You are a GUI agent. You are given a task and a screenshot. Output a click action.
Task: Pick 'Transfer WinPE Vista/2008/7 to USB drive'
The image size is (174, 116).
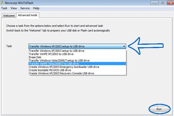tap(77, 64)
